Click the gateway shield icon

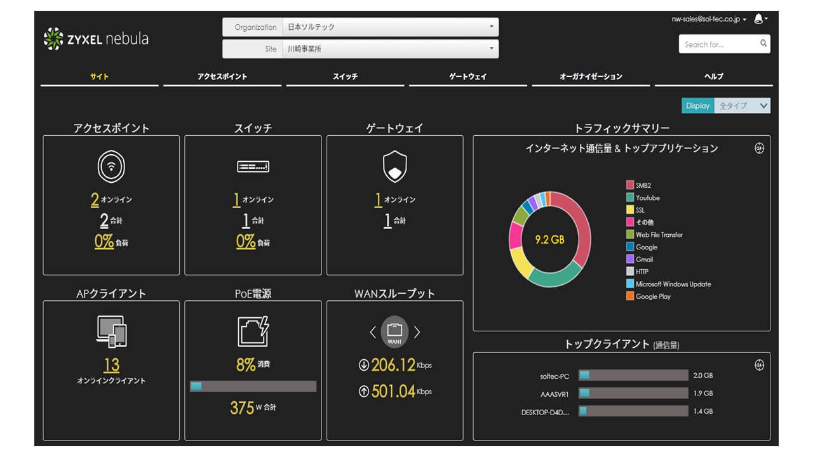point(394,167)
